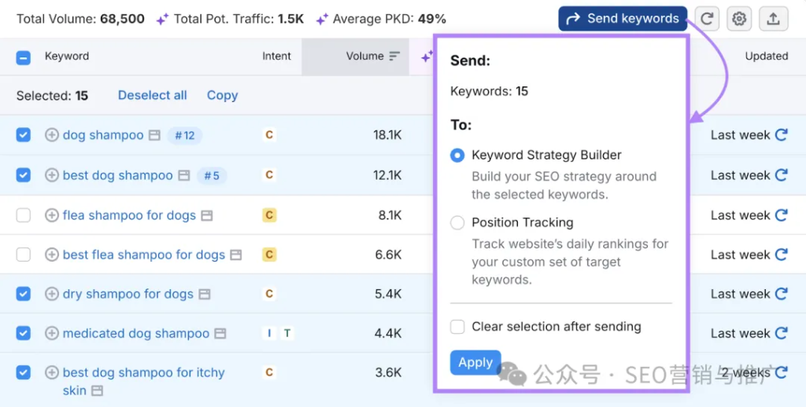Click the refresh icon in top toolbar
This screenshot has width=806, height=407.
pyautogui.click(x=708, y=19)
